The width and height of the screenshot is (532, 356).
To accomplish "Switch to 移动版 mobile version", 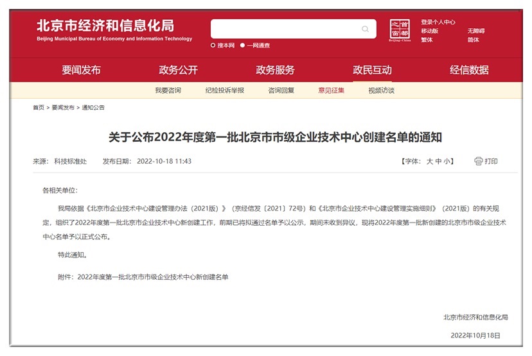I will pos(430,31).
